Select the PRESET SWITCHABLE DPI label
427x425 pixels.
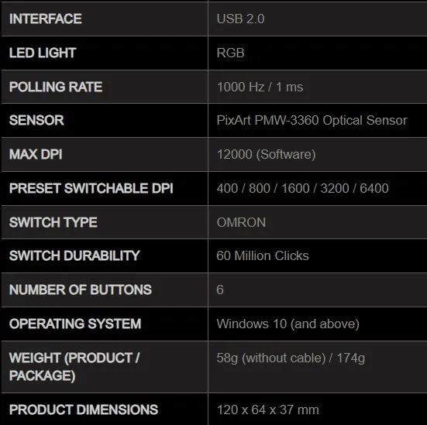click(91, 188)
